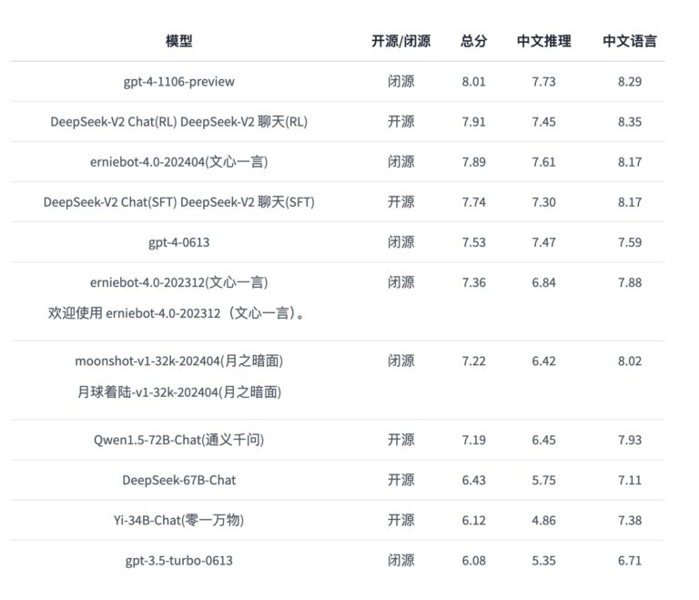Screen dimensions: 699x600
Task: Click total score 6.43
Action: tap(473, 480)
